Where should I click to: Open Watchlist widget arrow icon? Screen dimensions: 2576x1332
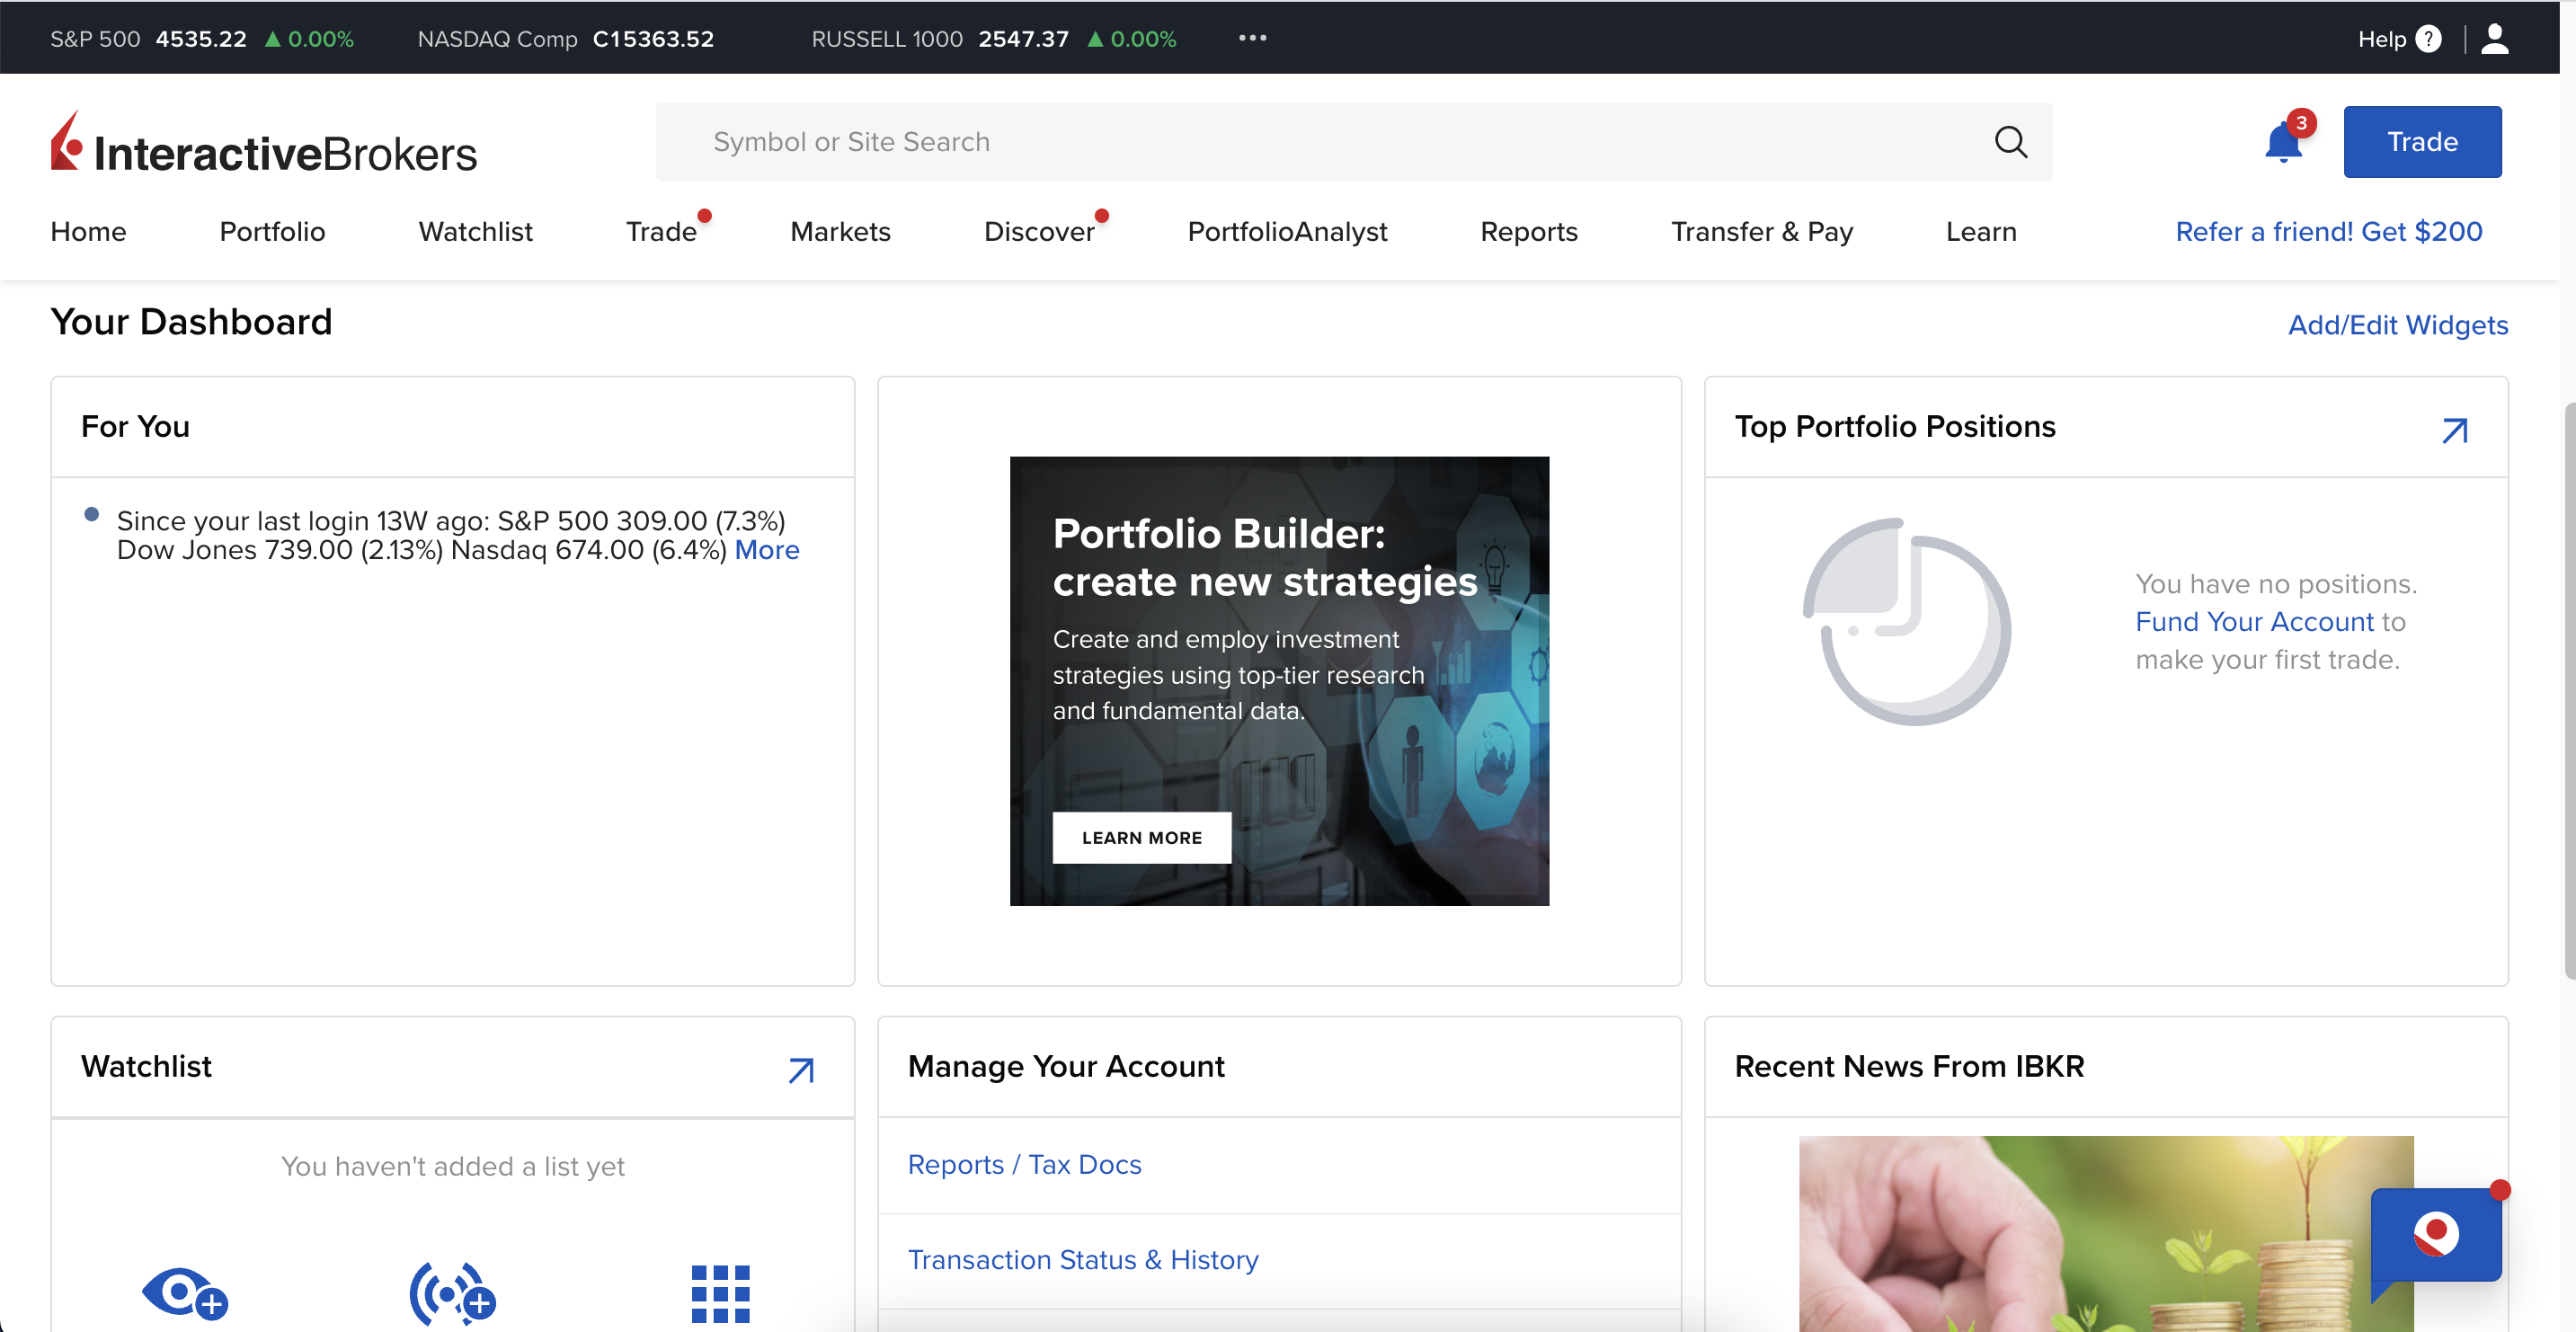(801, 1070)
